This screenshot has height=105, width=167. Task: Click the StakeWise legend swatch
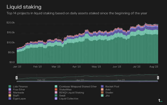coord(56,90)
